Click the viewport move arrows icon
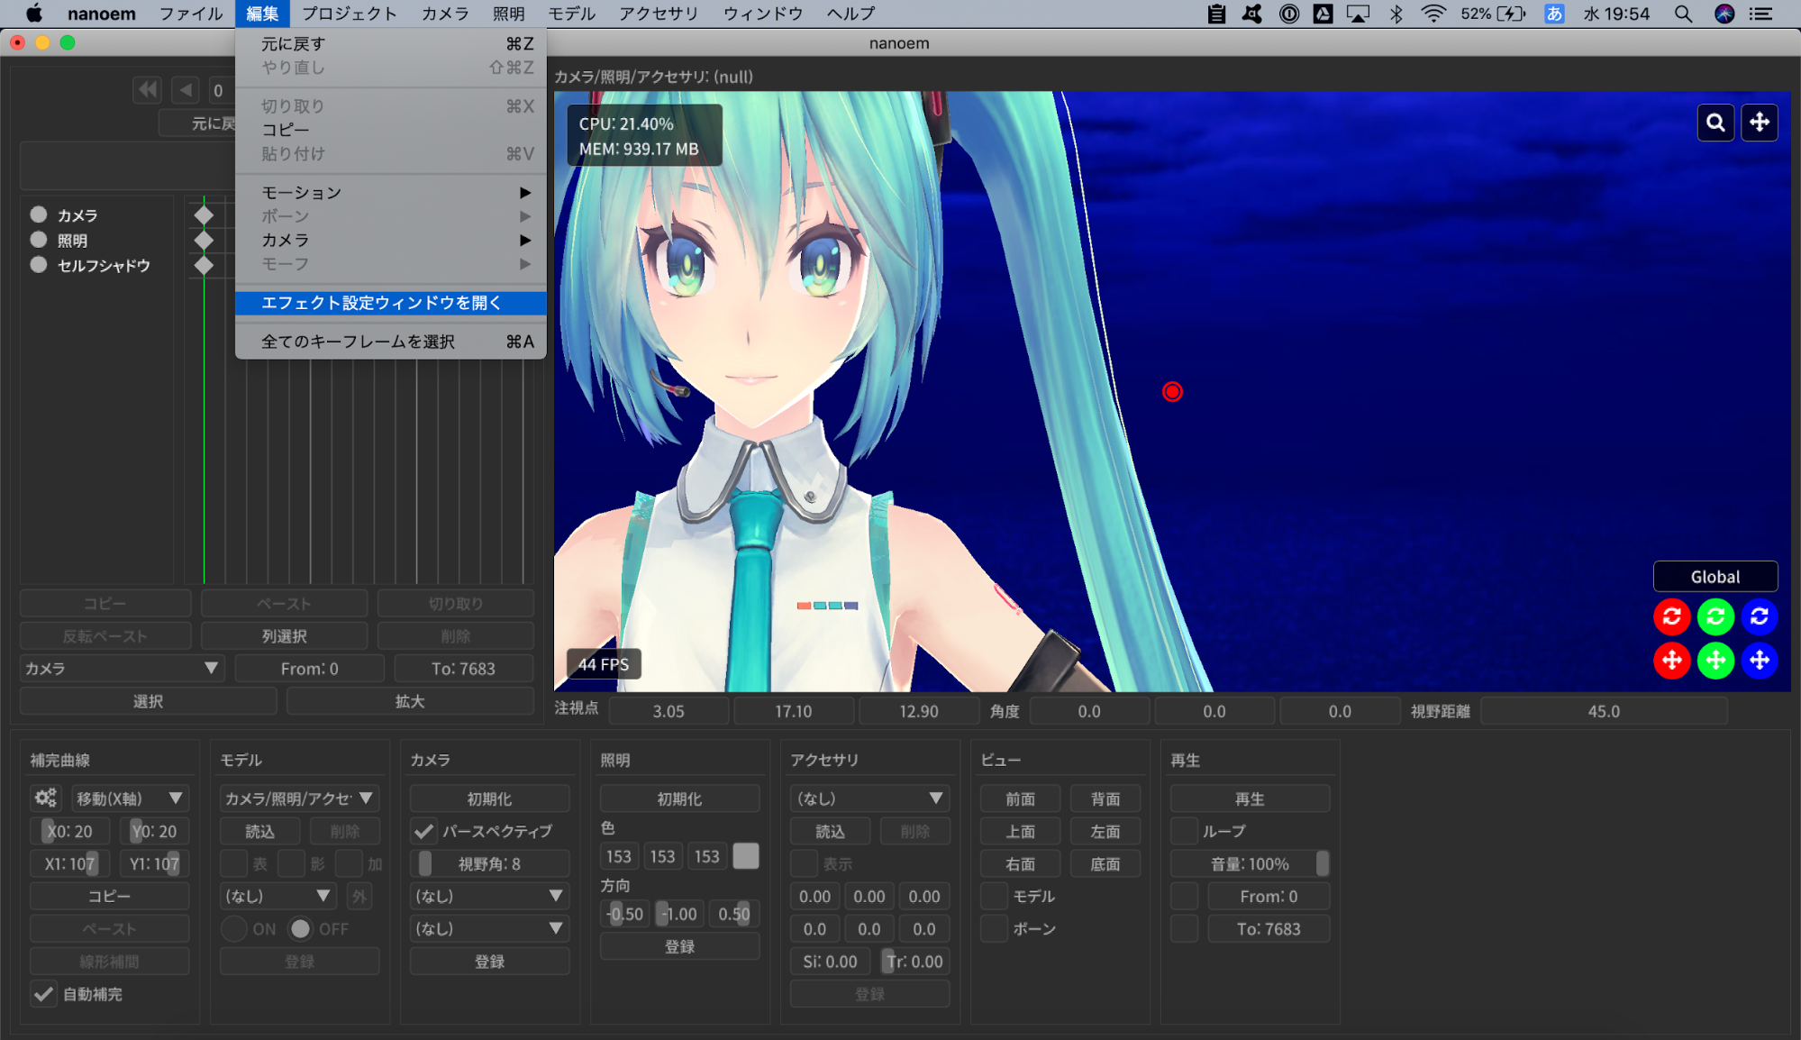 click(1759, 123)
